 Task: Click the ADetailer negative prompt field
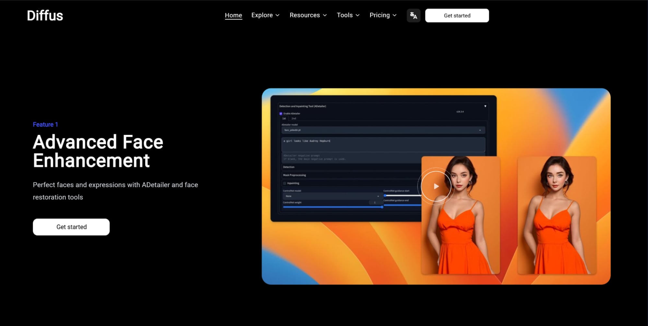coord(351,157)
